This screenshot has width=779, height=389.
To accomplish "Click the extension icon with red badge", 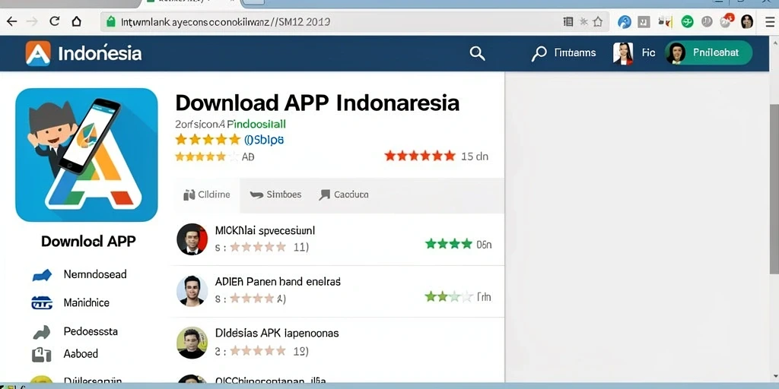I will [727, 21].
